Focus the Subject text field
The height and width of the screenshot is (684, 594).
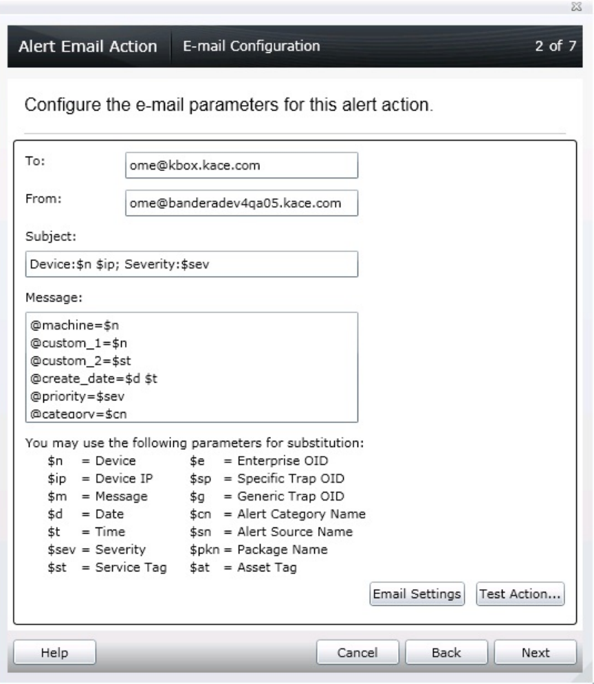tap(191, 264)
